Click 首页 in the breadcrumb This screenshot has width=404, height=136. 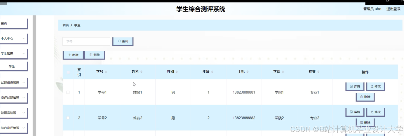[66, 25]
